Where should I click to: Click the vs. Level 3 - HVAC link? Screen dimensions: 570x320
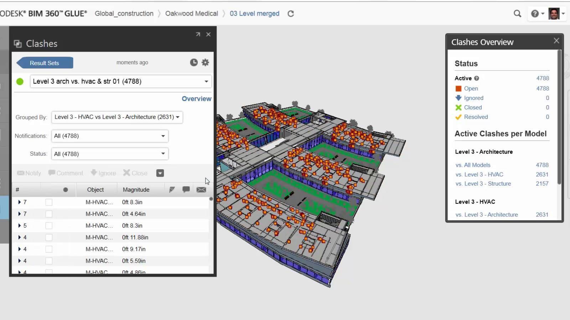coord(479,174)
